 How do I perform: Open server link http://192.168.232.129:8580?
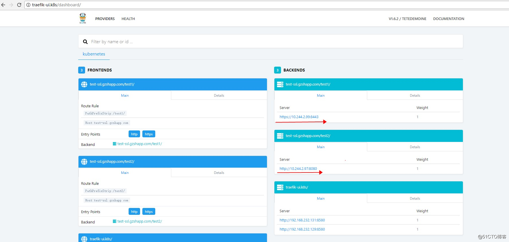[x=302, y=229]
